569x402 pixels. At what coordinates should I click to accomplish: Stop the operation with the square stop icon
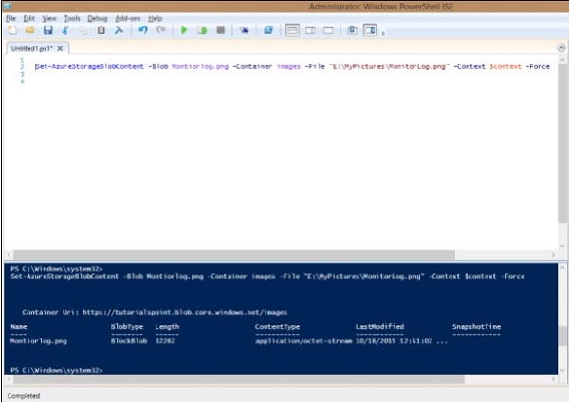pyautogui.click(x=220, y=30)
